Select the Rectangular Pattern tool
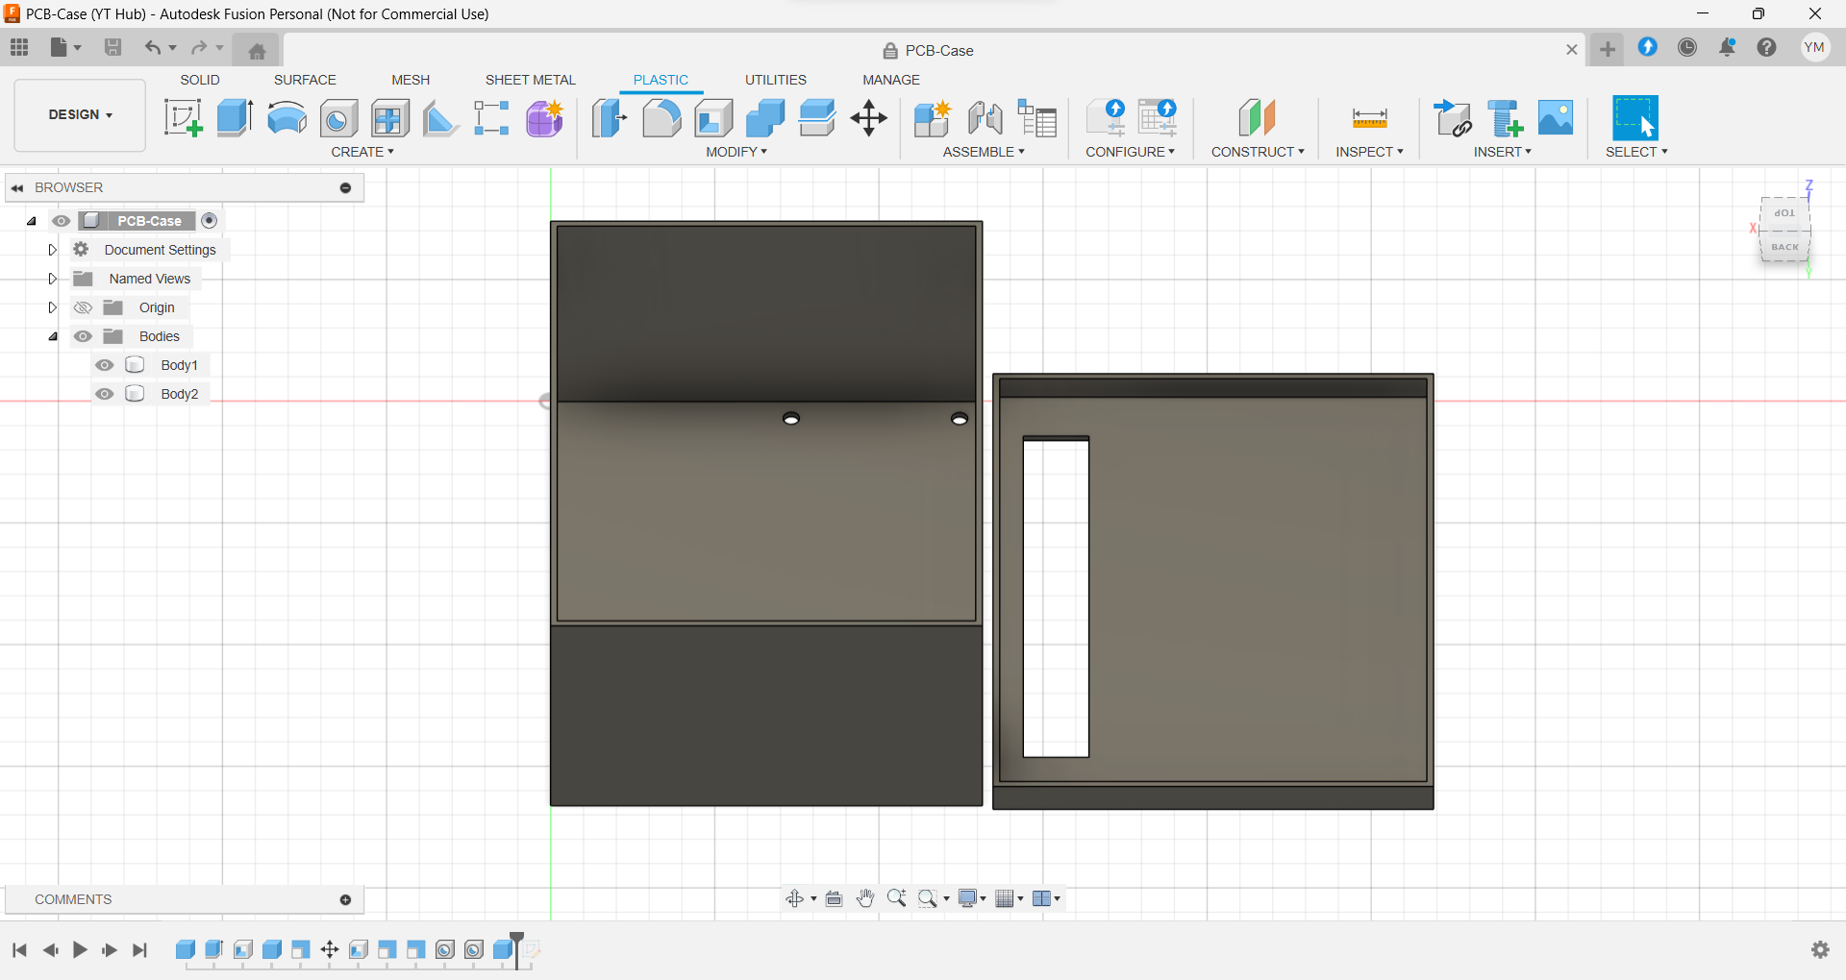 (x=491, y=118)
